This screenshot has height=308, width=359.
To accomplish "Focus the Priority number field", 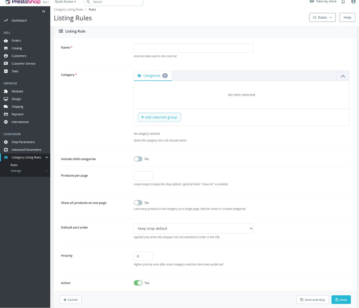I will click(x=143, y=256).
